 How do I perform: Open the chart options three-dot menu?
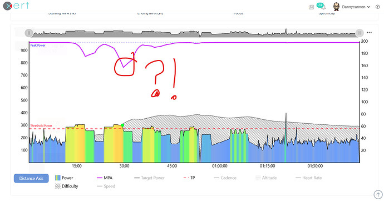coord(369,33)
